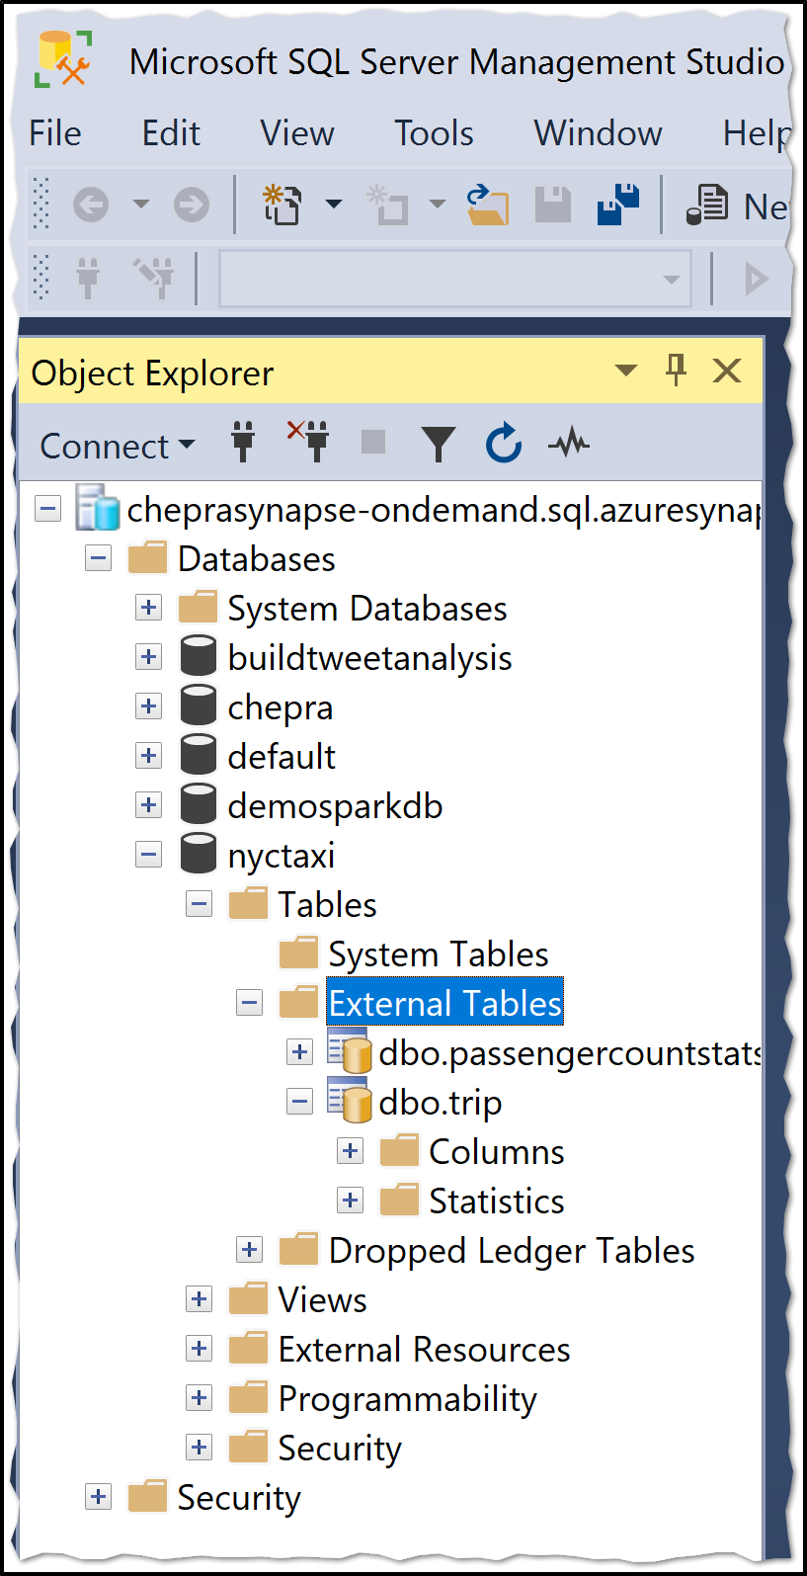807x1576 pixels.
Task: Select the External Tables tree item
Action: click(444, 1002)
